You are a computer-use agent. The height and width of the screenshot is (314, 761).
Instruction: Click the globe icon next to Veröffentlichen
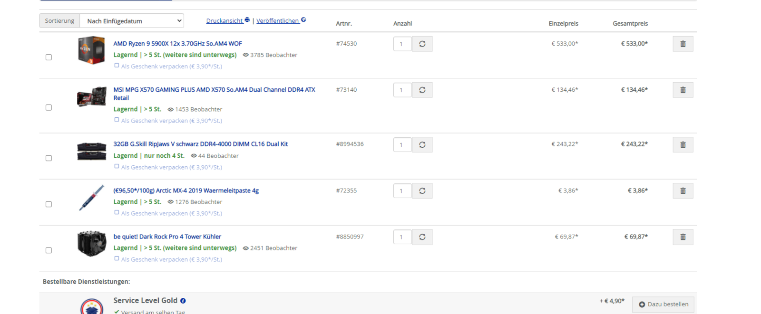click(303, 20)
